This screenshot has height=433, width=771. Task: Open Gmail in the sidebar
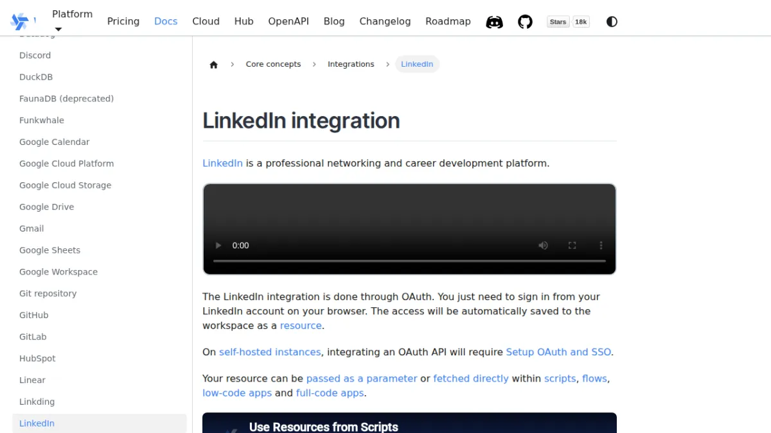[100, 228]
